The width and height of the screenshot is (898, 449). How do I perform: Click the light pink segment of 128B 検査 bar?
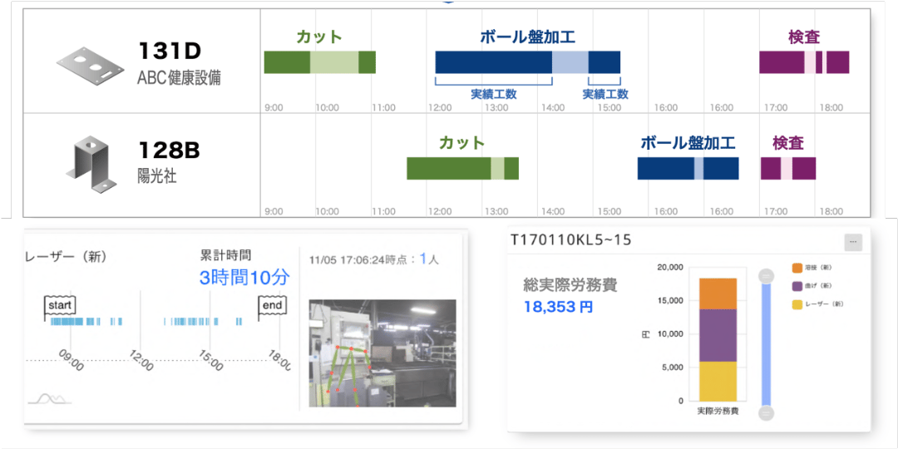point(787,168)
